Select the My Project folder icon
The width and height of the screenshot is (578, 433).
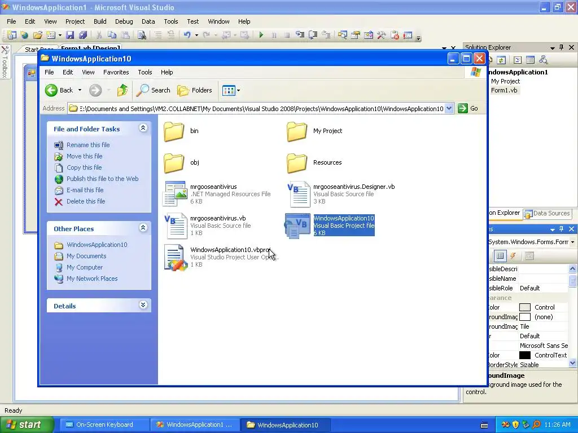point(297,131)
